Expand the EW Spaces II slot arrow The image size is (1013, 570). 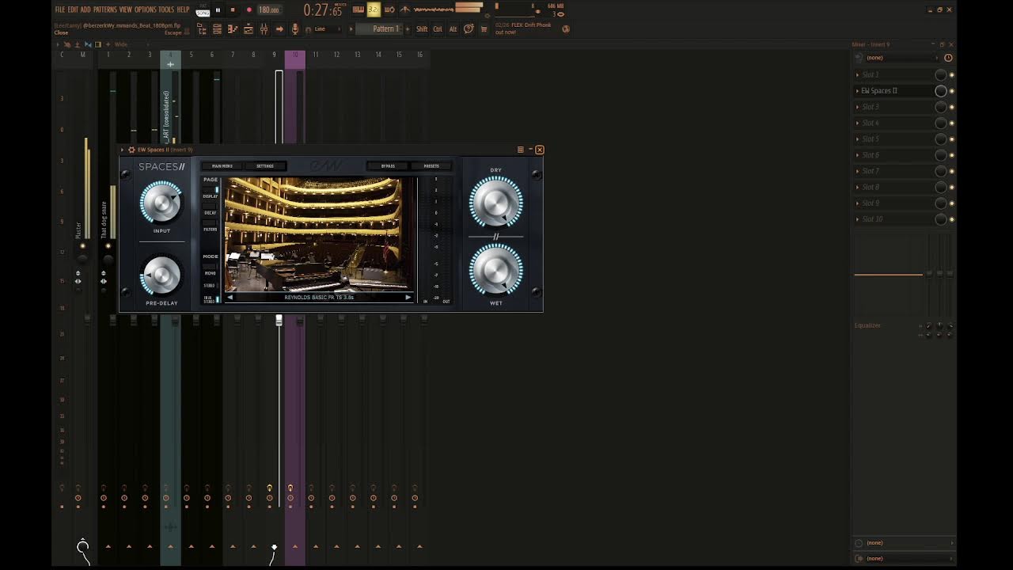click(857, 91)
